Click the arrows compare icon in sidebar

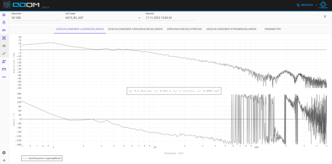click(x=4, y=54)
